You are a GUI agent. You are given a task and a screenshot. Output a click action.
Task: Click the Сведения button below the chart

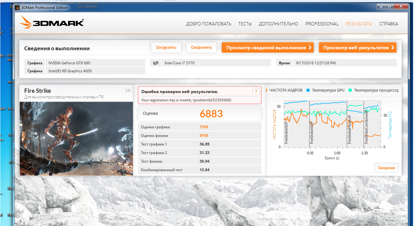pos(386,168)
